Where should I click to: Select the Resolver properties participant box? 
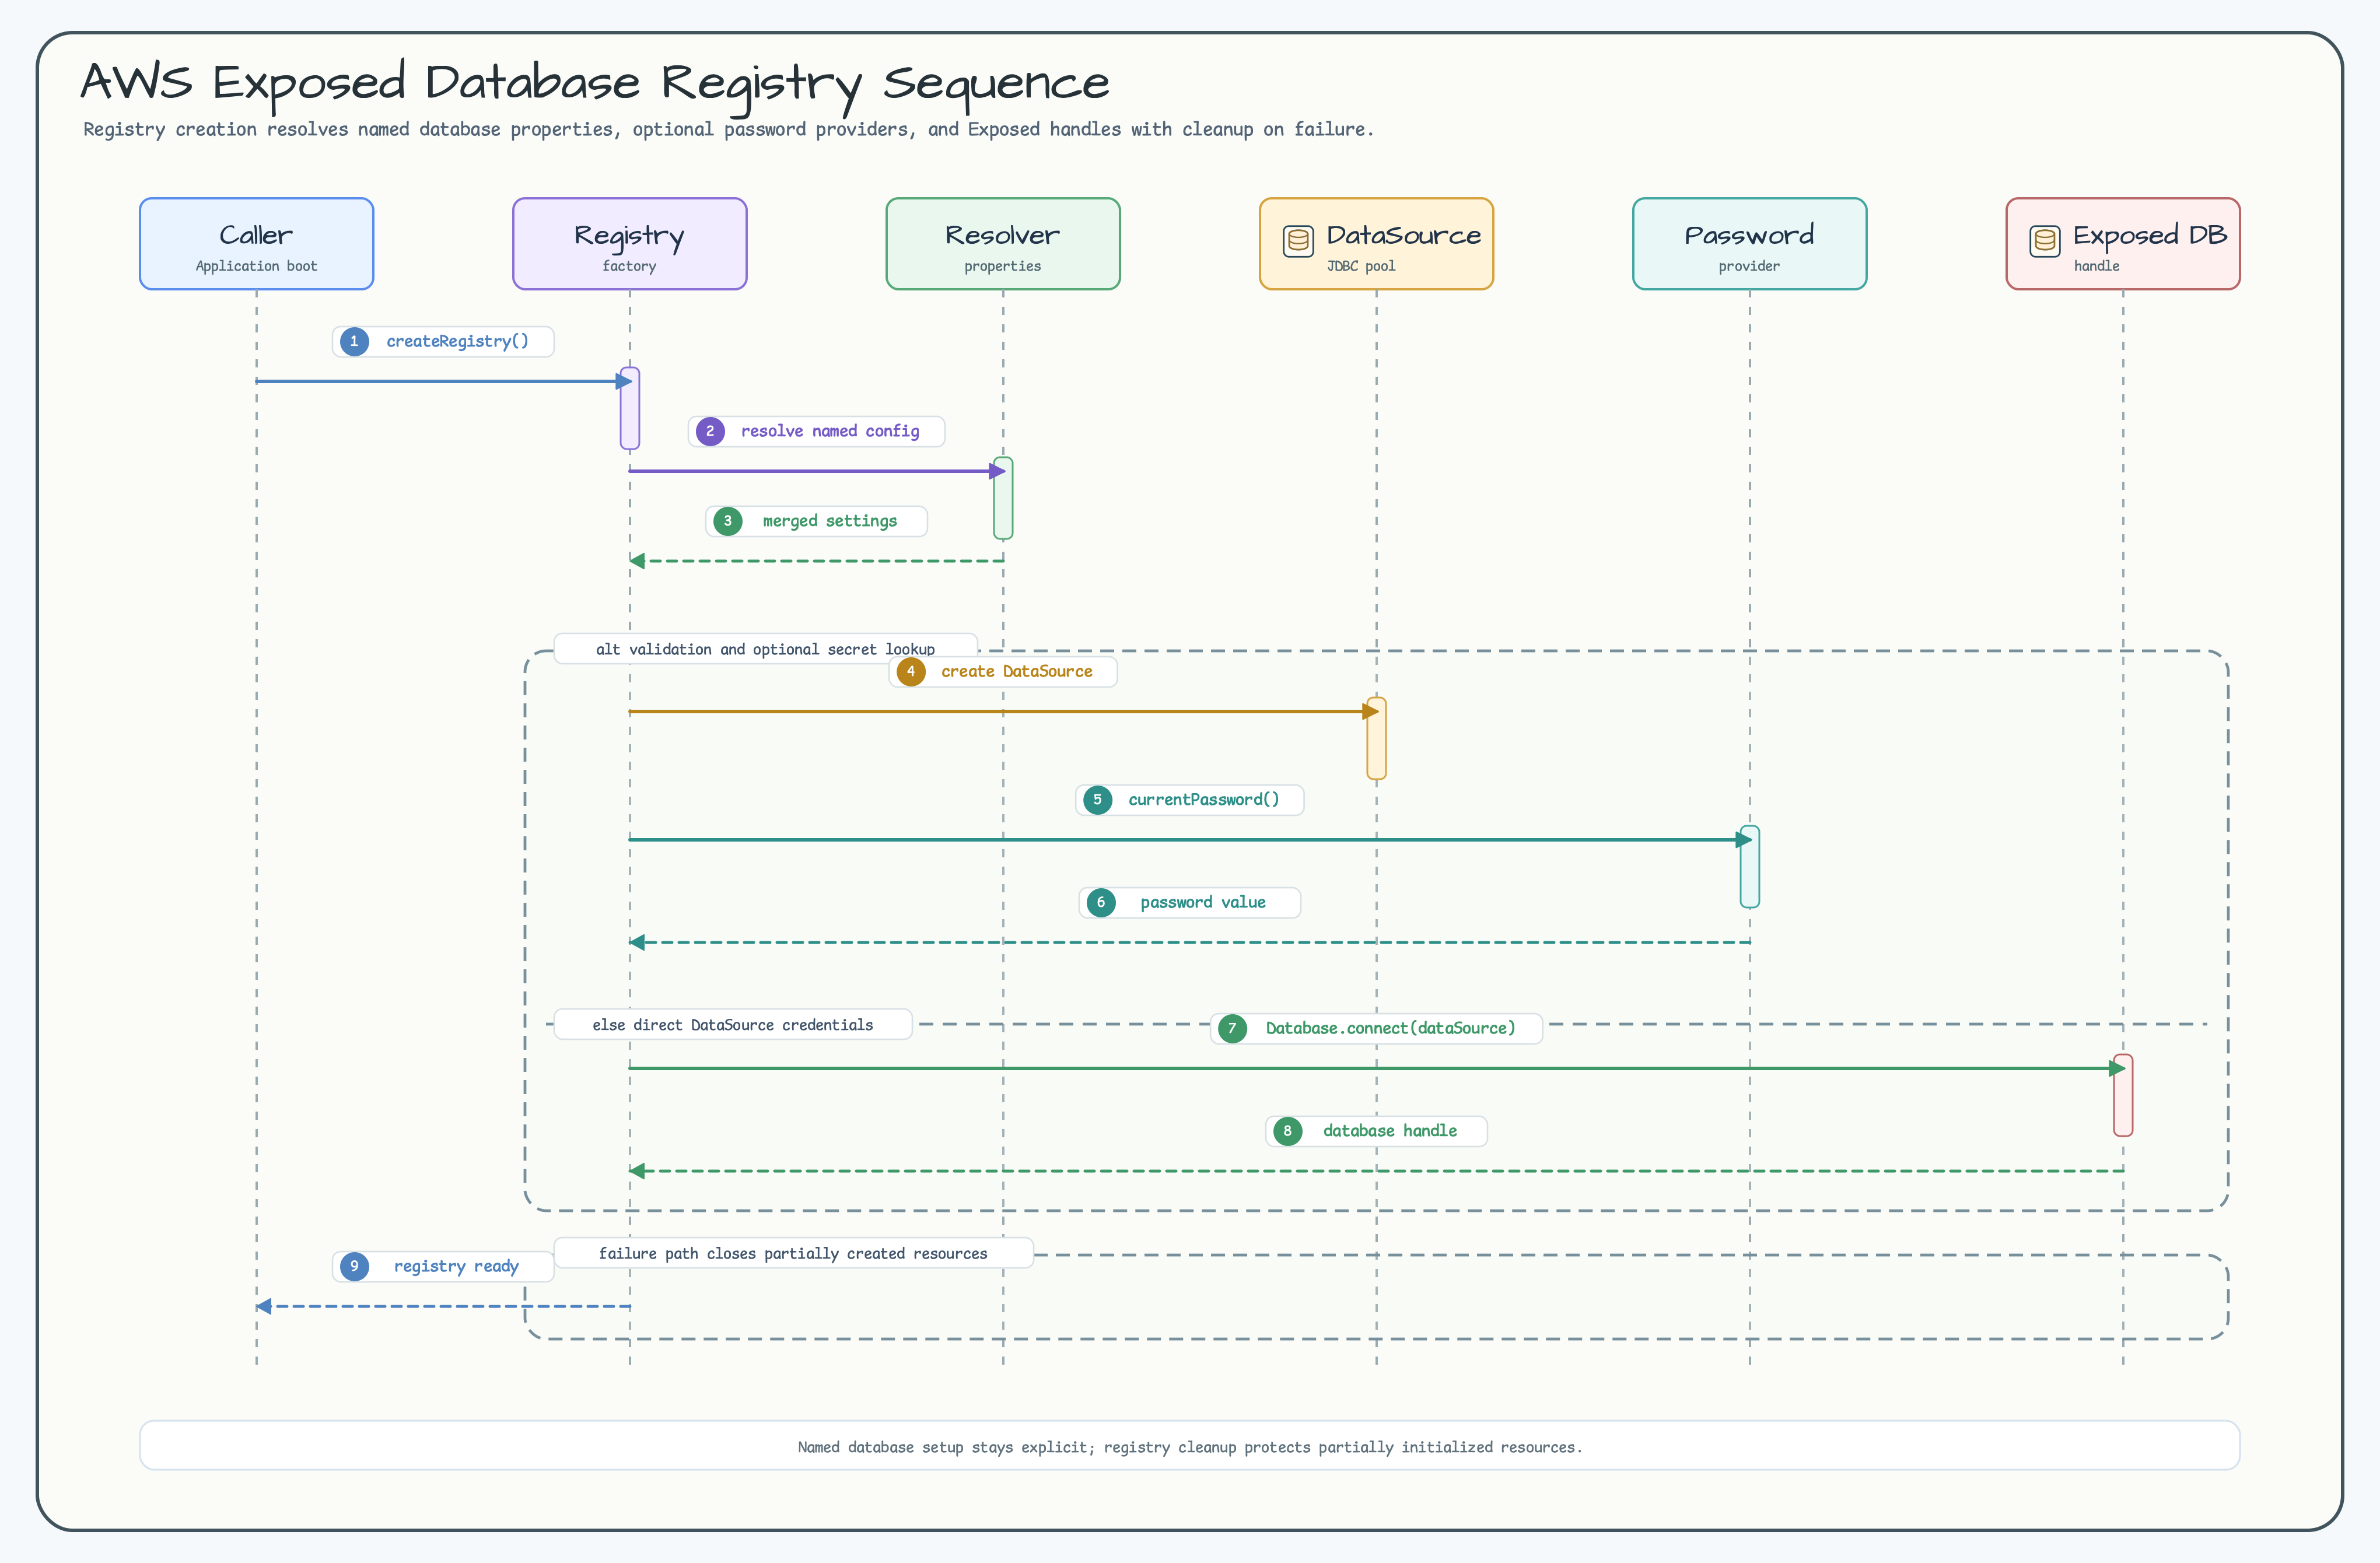click(x=1003, y=244)
